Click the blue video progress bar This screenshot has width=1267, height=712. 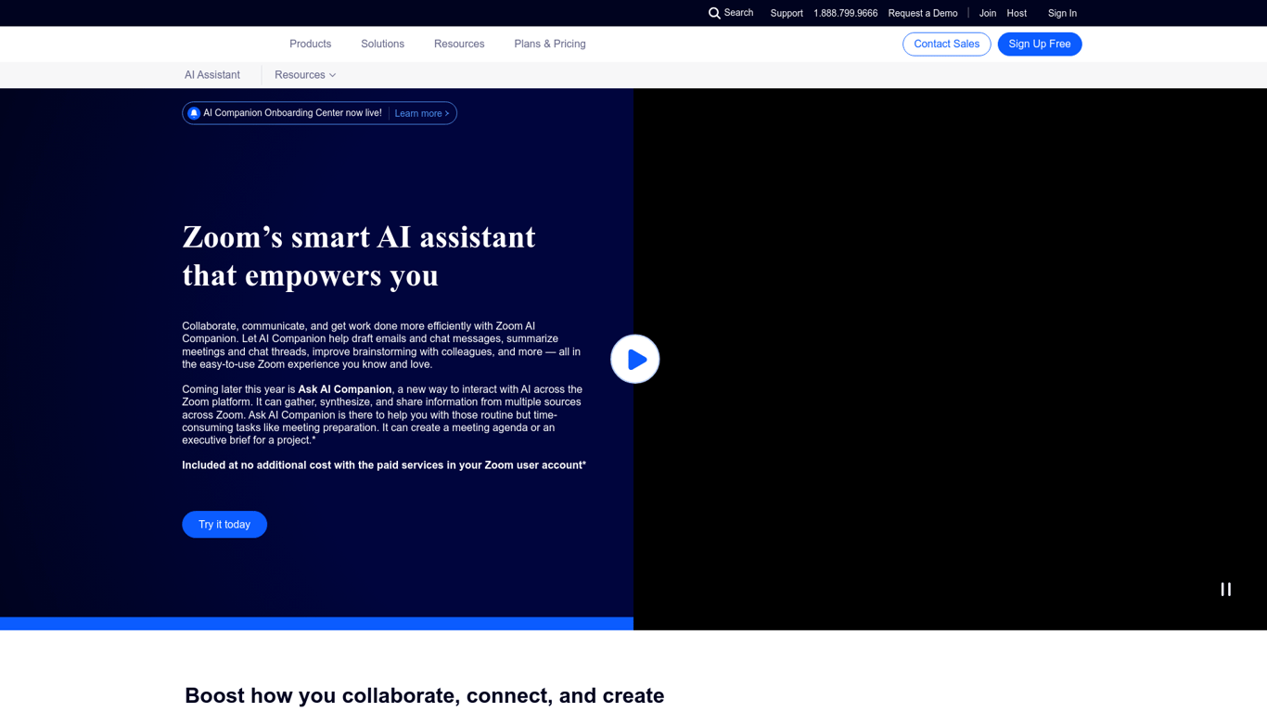click(x=316, y=625)
